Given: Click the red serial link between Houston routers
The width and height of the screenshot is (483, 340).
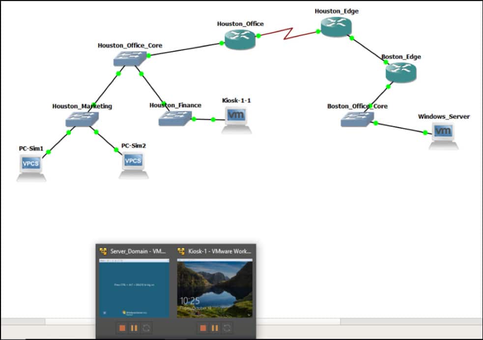Looking at the screenshot, I should click(288, 33).
